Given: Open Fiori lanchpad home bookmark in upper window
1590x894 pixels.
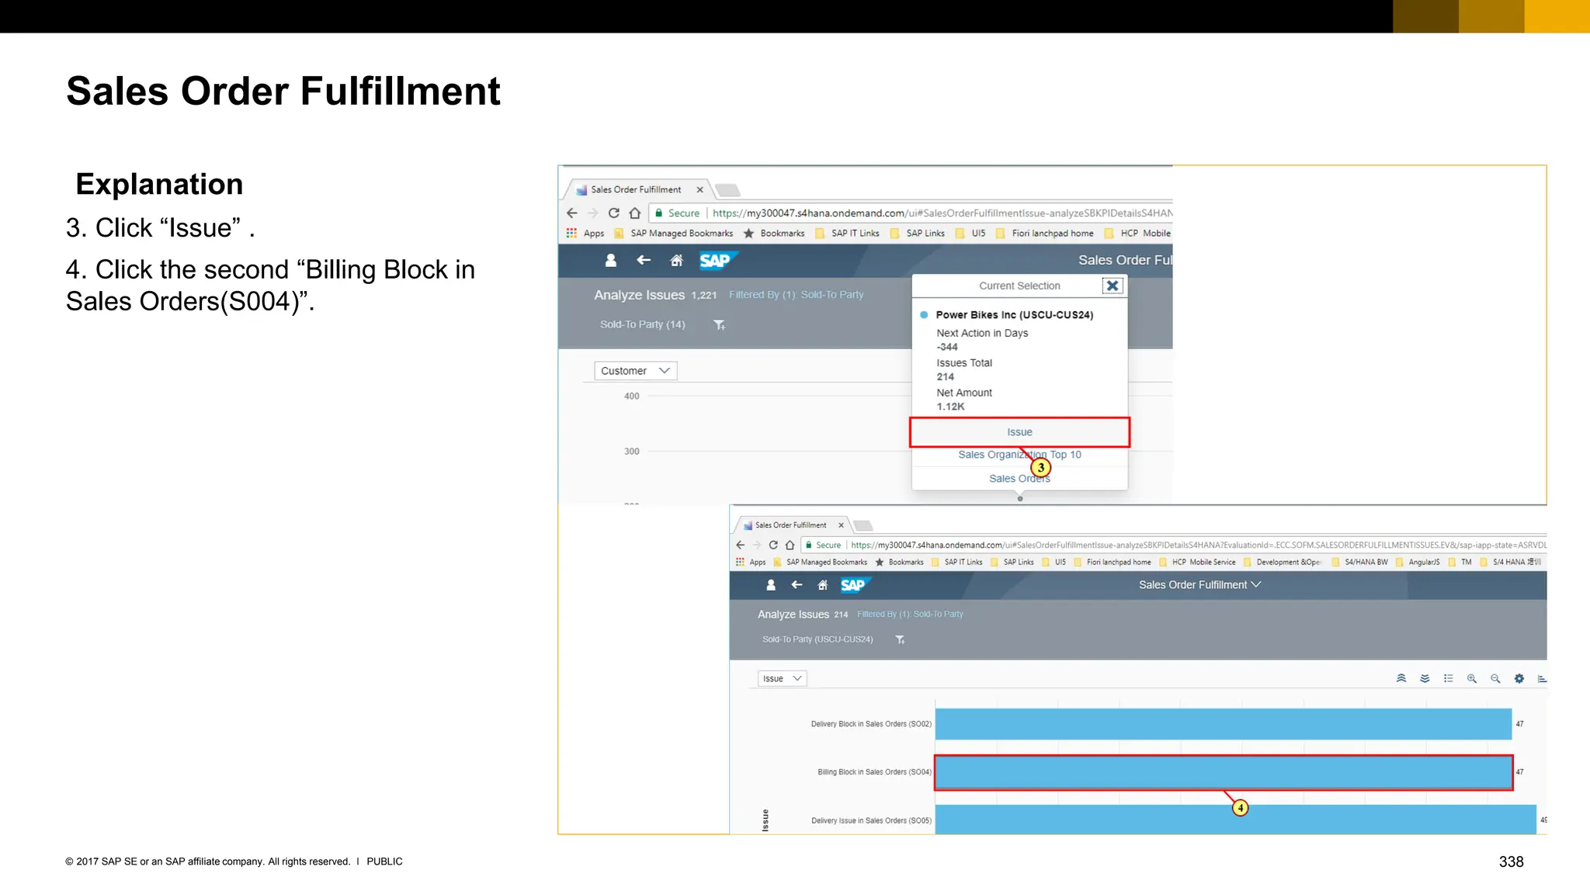Looking at the screenshot, I should (1044, 233).
